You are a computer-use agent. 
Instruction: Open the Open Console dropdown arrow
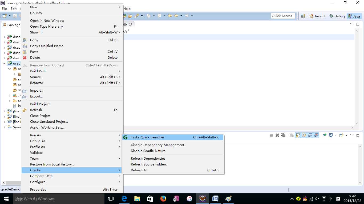point(346,135)
